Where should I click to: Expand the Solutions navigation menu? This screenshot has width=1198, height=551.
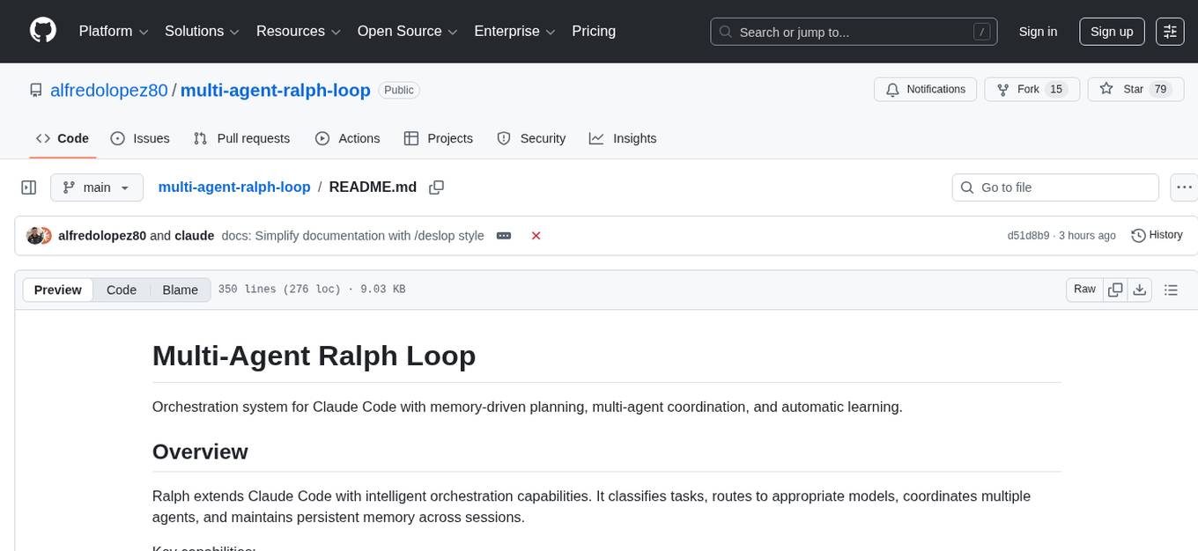coord(201,31)
